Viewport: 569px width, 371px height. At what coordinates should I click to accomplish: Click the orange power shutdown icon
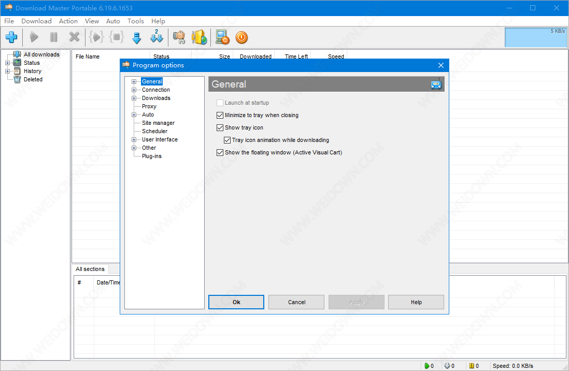coord(241,37)
